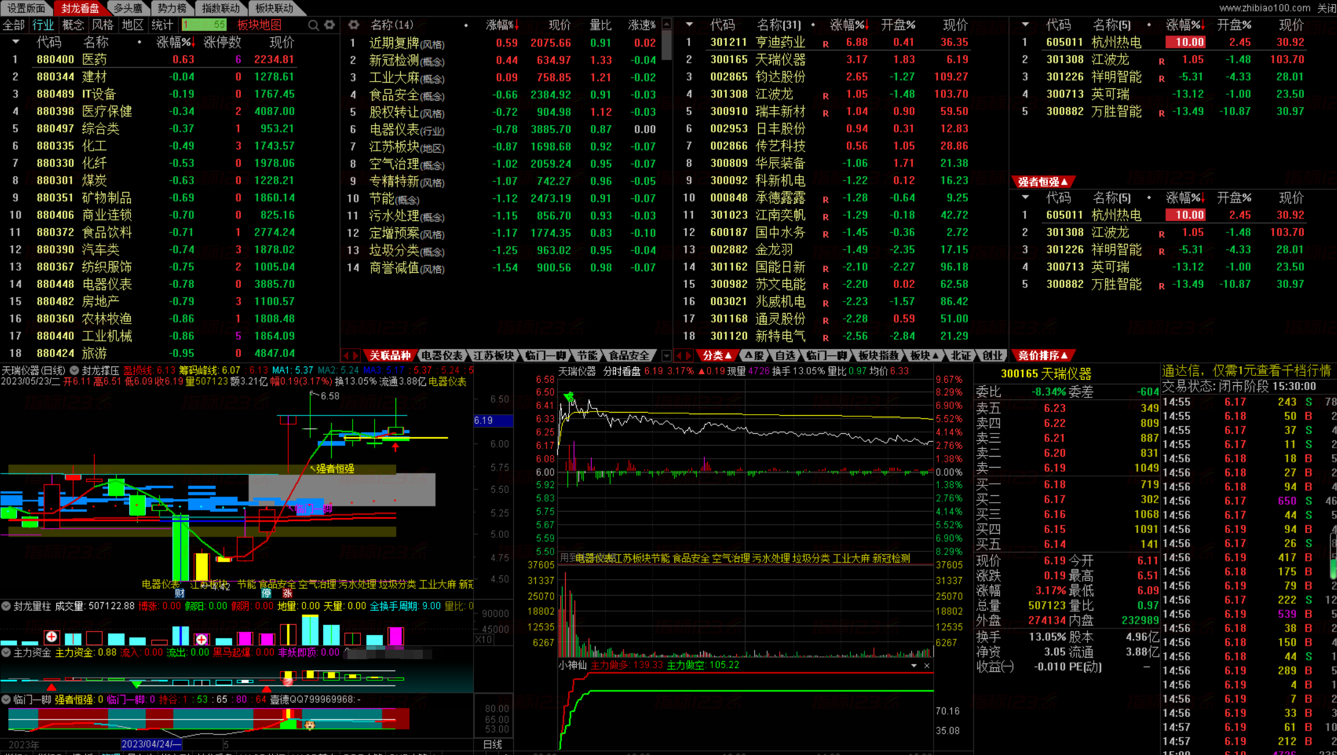Click the search magnifier icon in sector panel
1337x755 pixels.
coord(313,25)
